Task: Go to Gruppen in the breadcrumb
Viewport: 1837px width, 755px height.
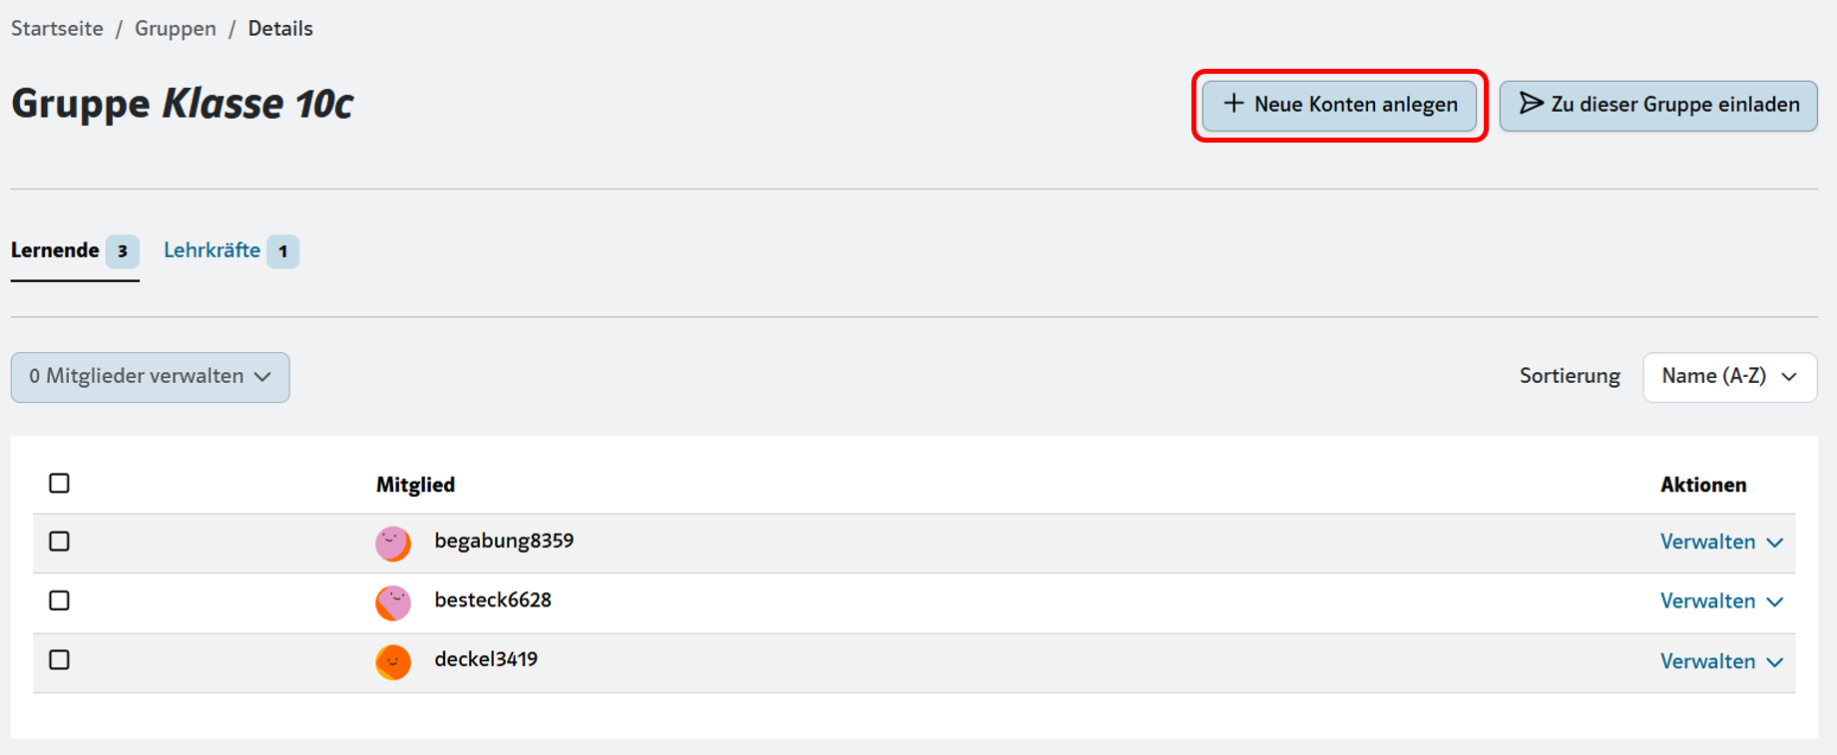Action: point(176,29)
